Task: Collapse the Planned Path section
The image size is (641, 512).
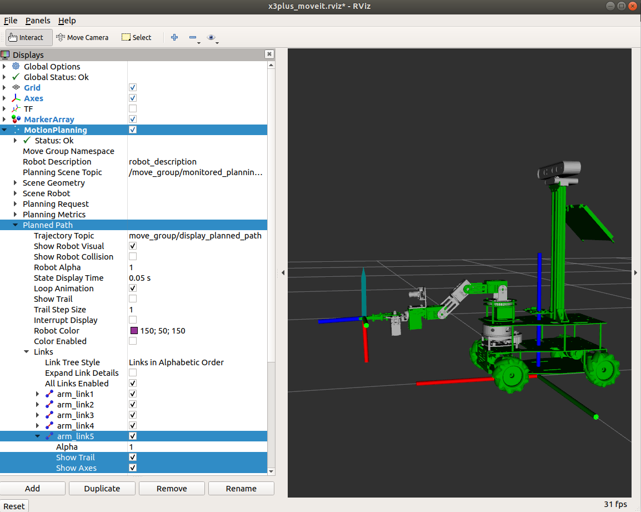Action: 16,225
